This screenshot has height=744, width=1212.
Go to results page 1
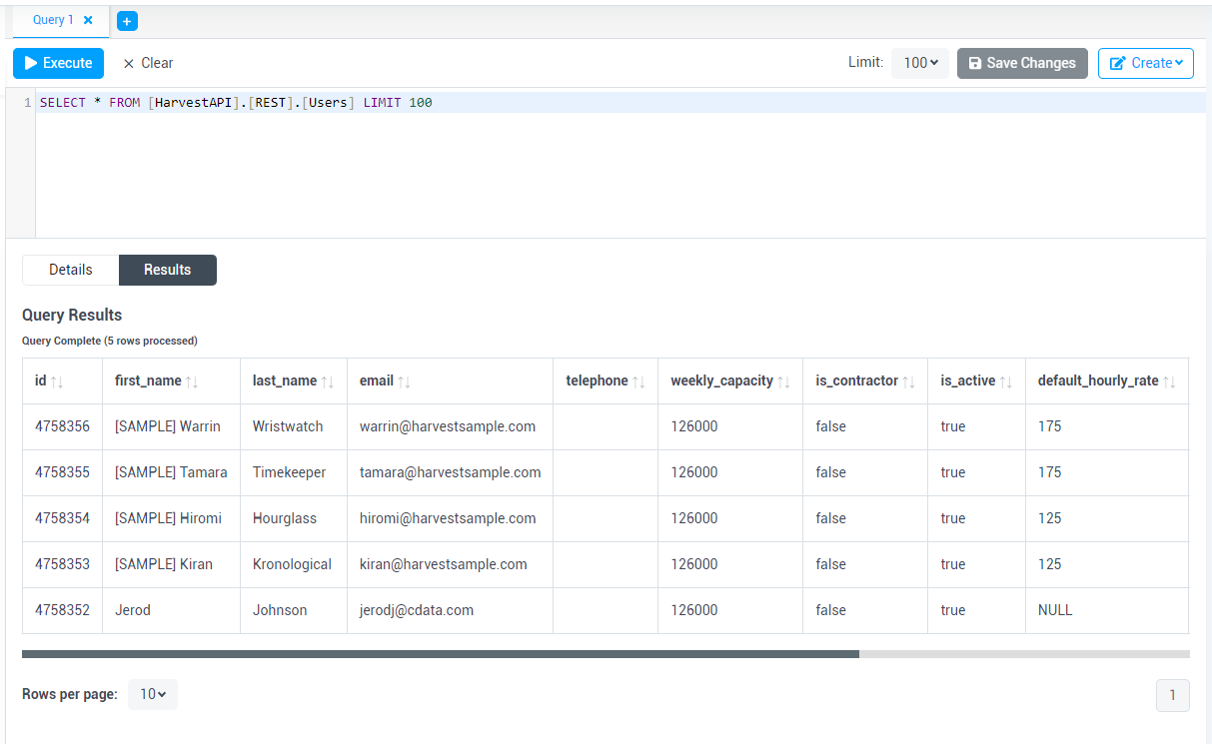click(1173, 695)
